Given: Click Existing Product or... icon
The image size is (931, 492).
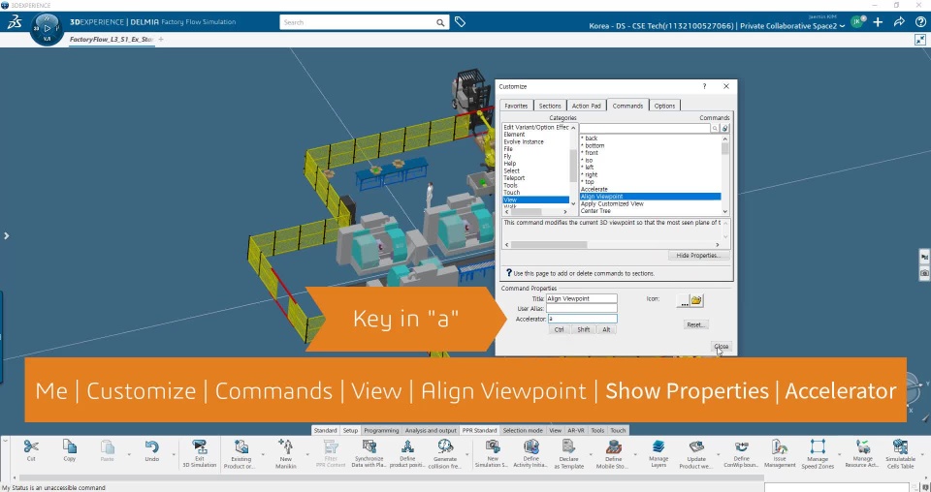Looking at the screenshot, I should (x=241, y=446).
